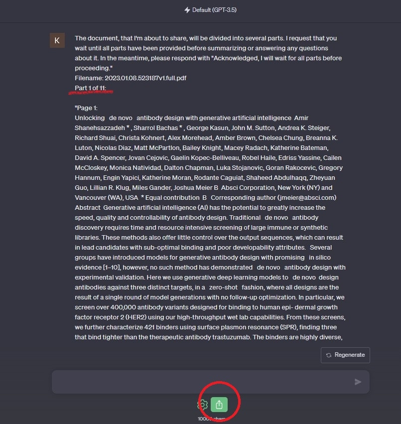Click the jmeier@absci.com email address
401x424 pixels.
[x=308, y=198]
